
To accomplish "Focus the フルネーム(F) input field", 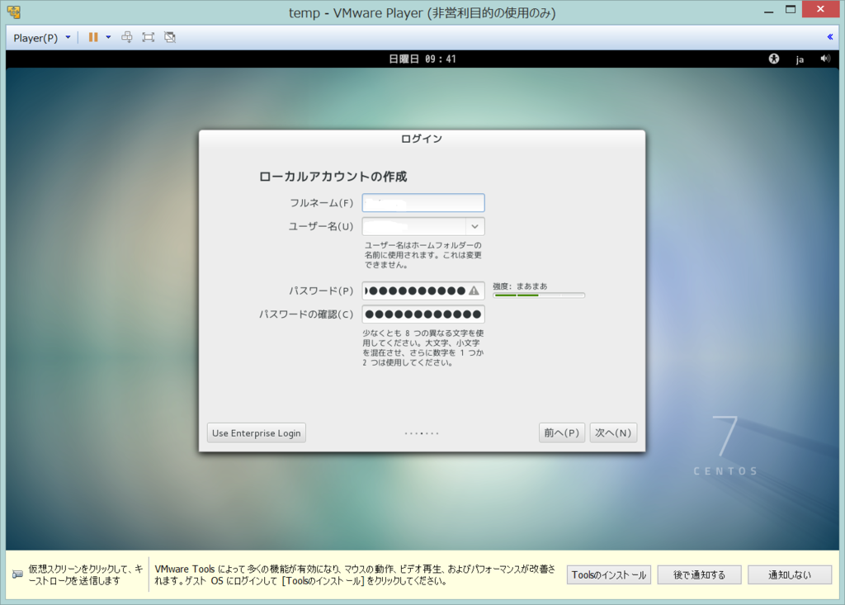I will tap(423, 203).
